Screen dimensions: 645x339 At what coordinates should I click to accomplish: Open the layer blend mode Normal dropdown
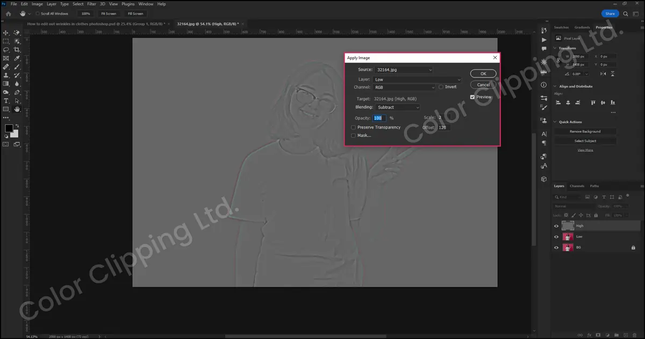click(x=574, y=206)
